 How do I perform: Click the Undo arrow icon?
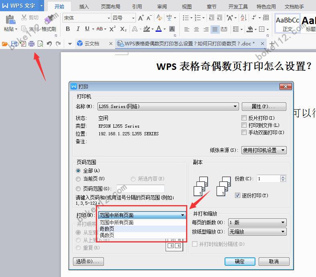coord(49,44)
